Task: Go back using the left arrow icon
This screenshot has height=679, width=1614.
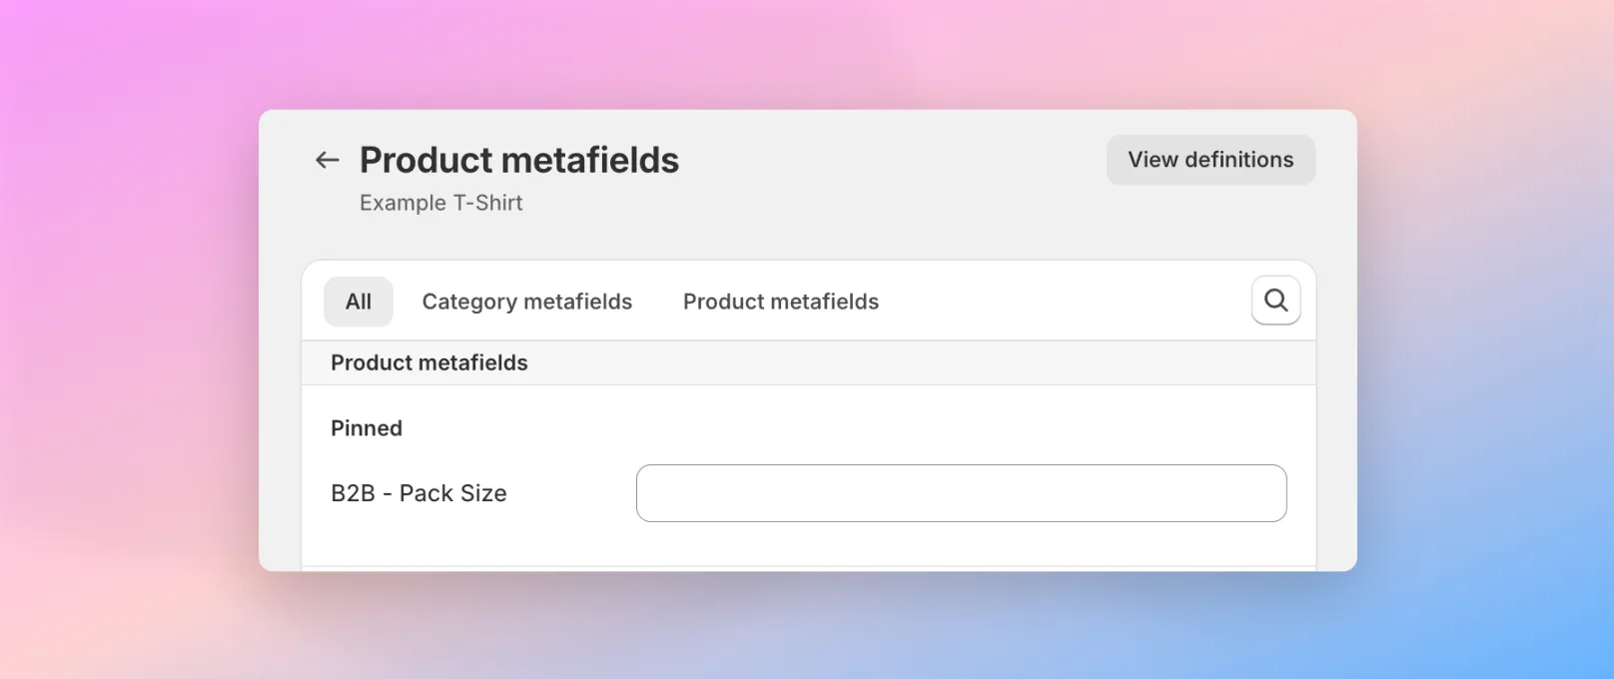Action: coord(328,160)
